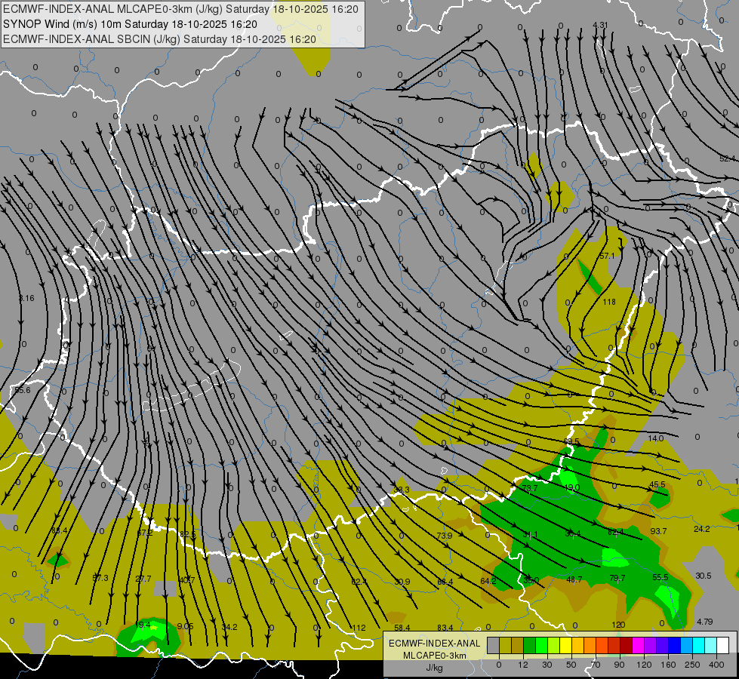Click the map value 14.0
739x679 pixels.
pos(655,438)
